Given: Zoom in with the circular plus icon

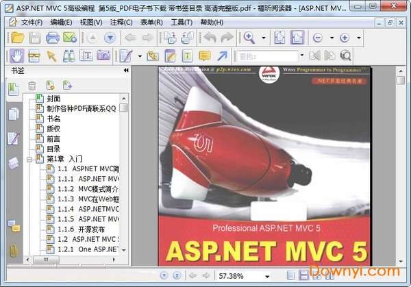Looking at the screenshot, I should click(345, 38).
